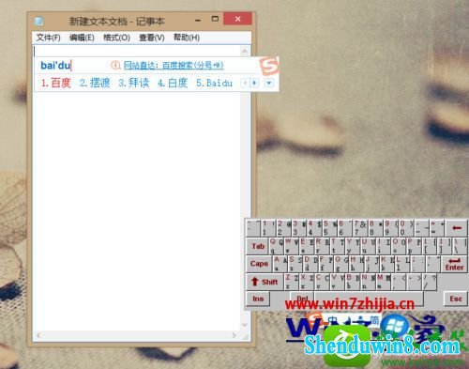Image resolution: width=469 pixels, height=369 pixels.
Task: Click the B key on soft keyboard
Action: pyautogui.click(x=353, y=282)
